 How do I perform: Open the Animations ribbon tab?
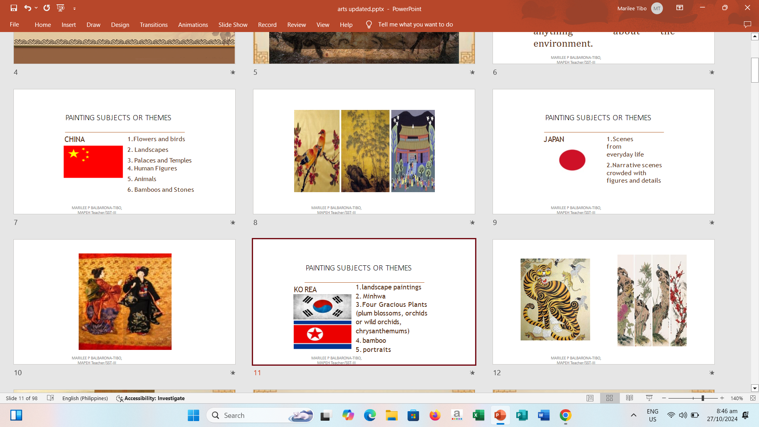click(193, 25)
